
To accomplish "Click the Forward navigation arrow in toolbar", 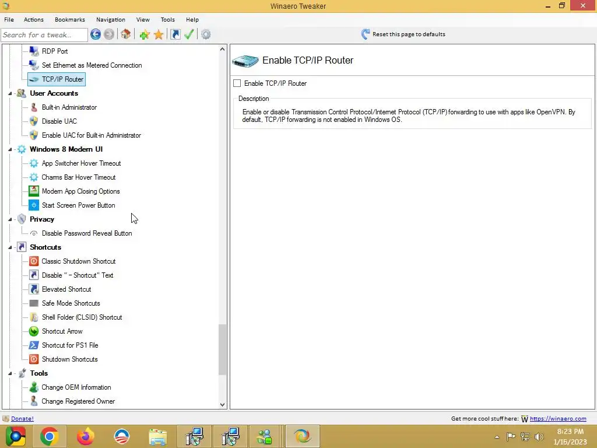I will [x=109, y=34].
